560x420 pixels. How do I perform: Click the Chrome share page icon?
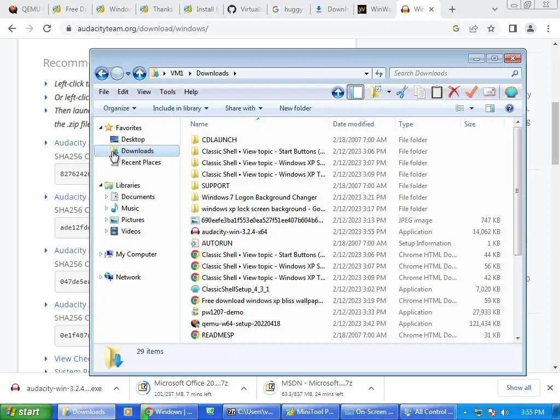474,28
